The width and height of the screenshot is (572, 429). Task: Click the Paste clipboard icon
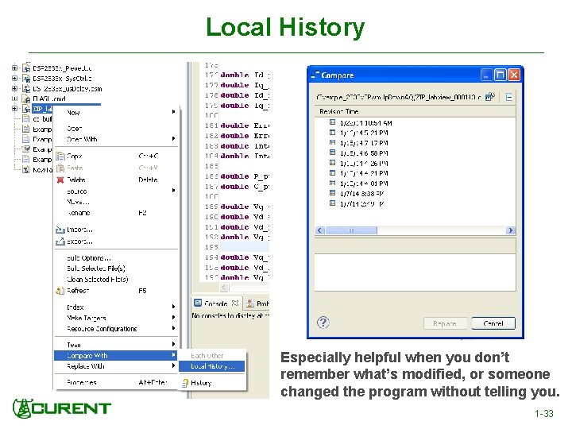click(x=60, y=168)
